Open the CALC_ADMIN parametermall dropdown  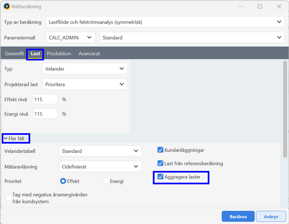coord(70,38)
